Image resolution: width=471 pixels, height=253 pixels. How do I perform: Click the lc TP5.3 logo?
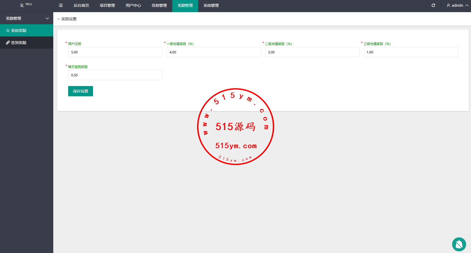click(x=26, y=5)
